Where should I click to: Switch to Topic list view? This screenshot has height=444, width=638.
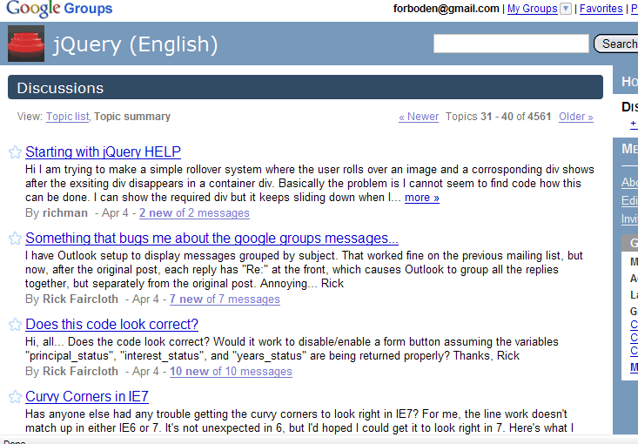[x=68, y=117]
